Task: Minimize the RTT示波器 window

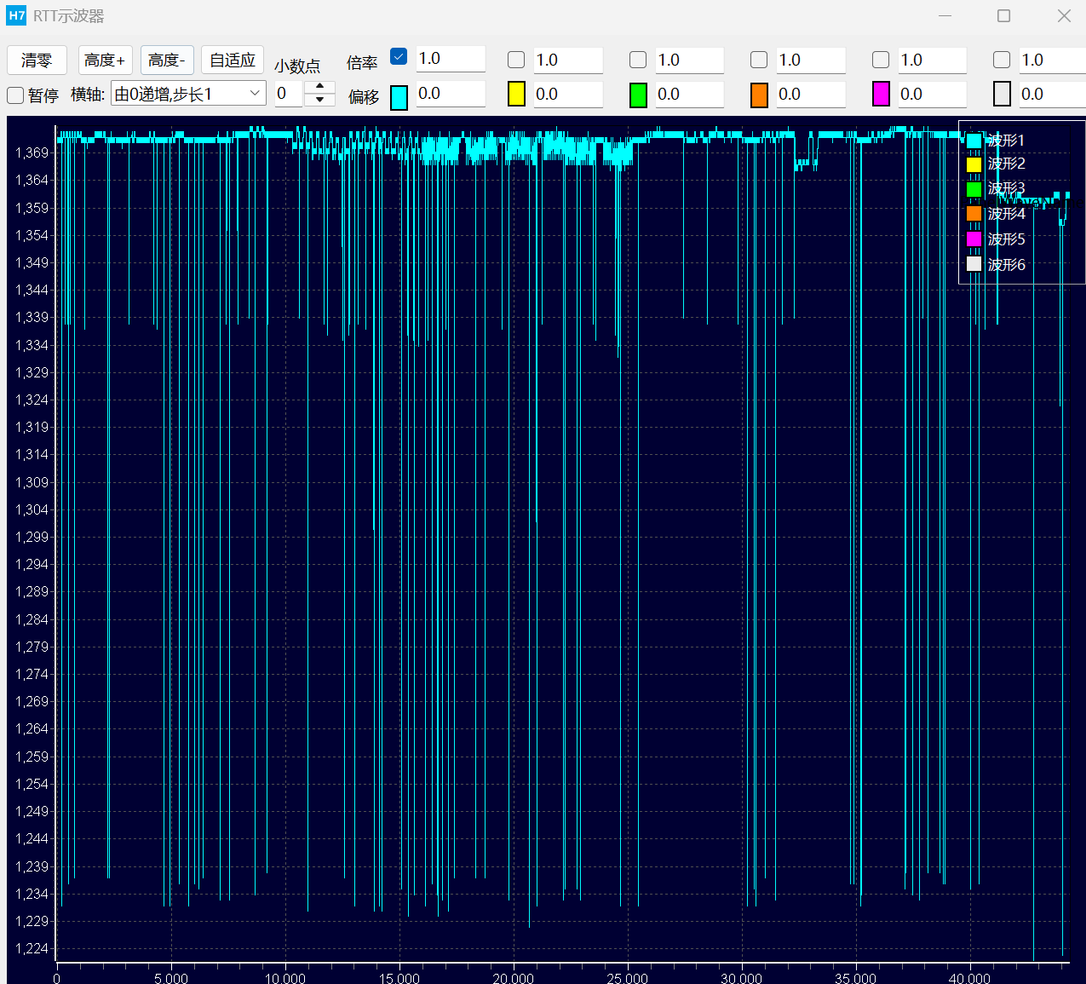Action: tap(945, 15)
